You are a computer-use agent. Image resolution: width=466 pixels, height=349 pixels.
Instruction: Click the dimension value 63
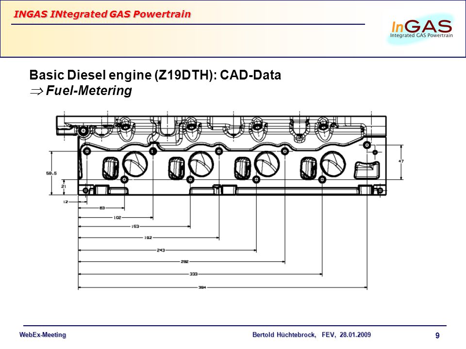[x=102, y=208]
